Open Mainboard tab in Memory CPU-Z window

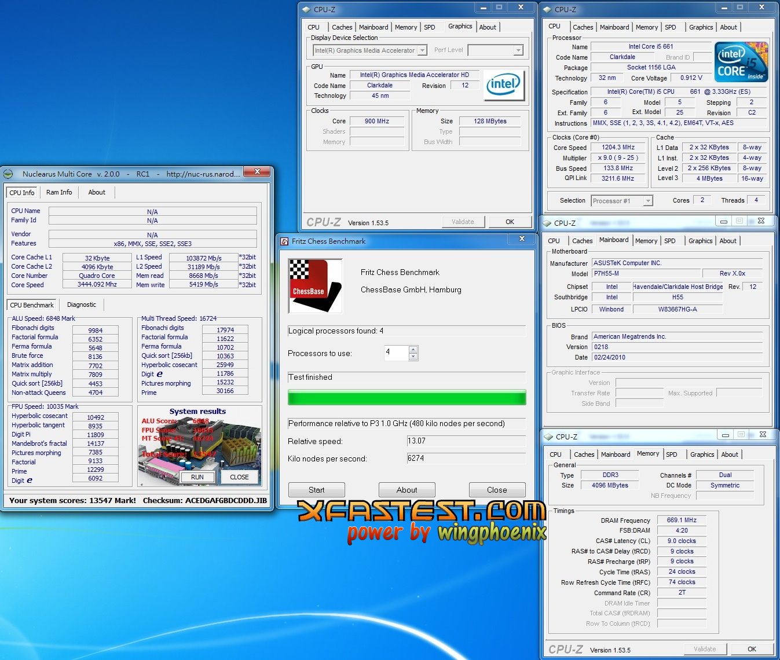click(x=616, y=454)
